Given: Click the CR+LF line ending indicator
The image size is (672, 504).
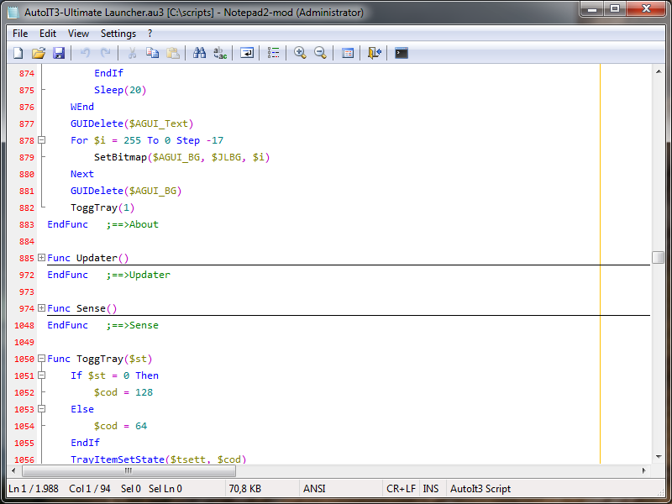Looking at the screenshot, I should tap(400, 488).
